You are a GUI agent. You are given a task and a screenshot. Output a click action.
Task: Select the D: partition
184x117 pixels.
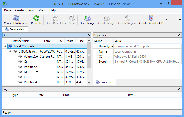(44, 72)
